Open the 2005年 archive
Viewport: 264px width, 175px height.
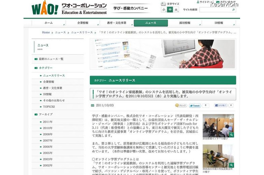(48, 153)
